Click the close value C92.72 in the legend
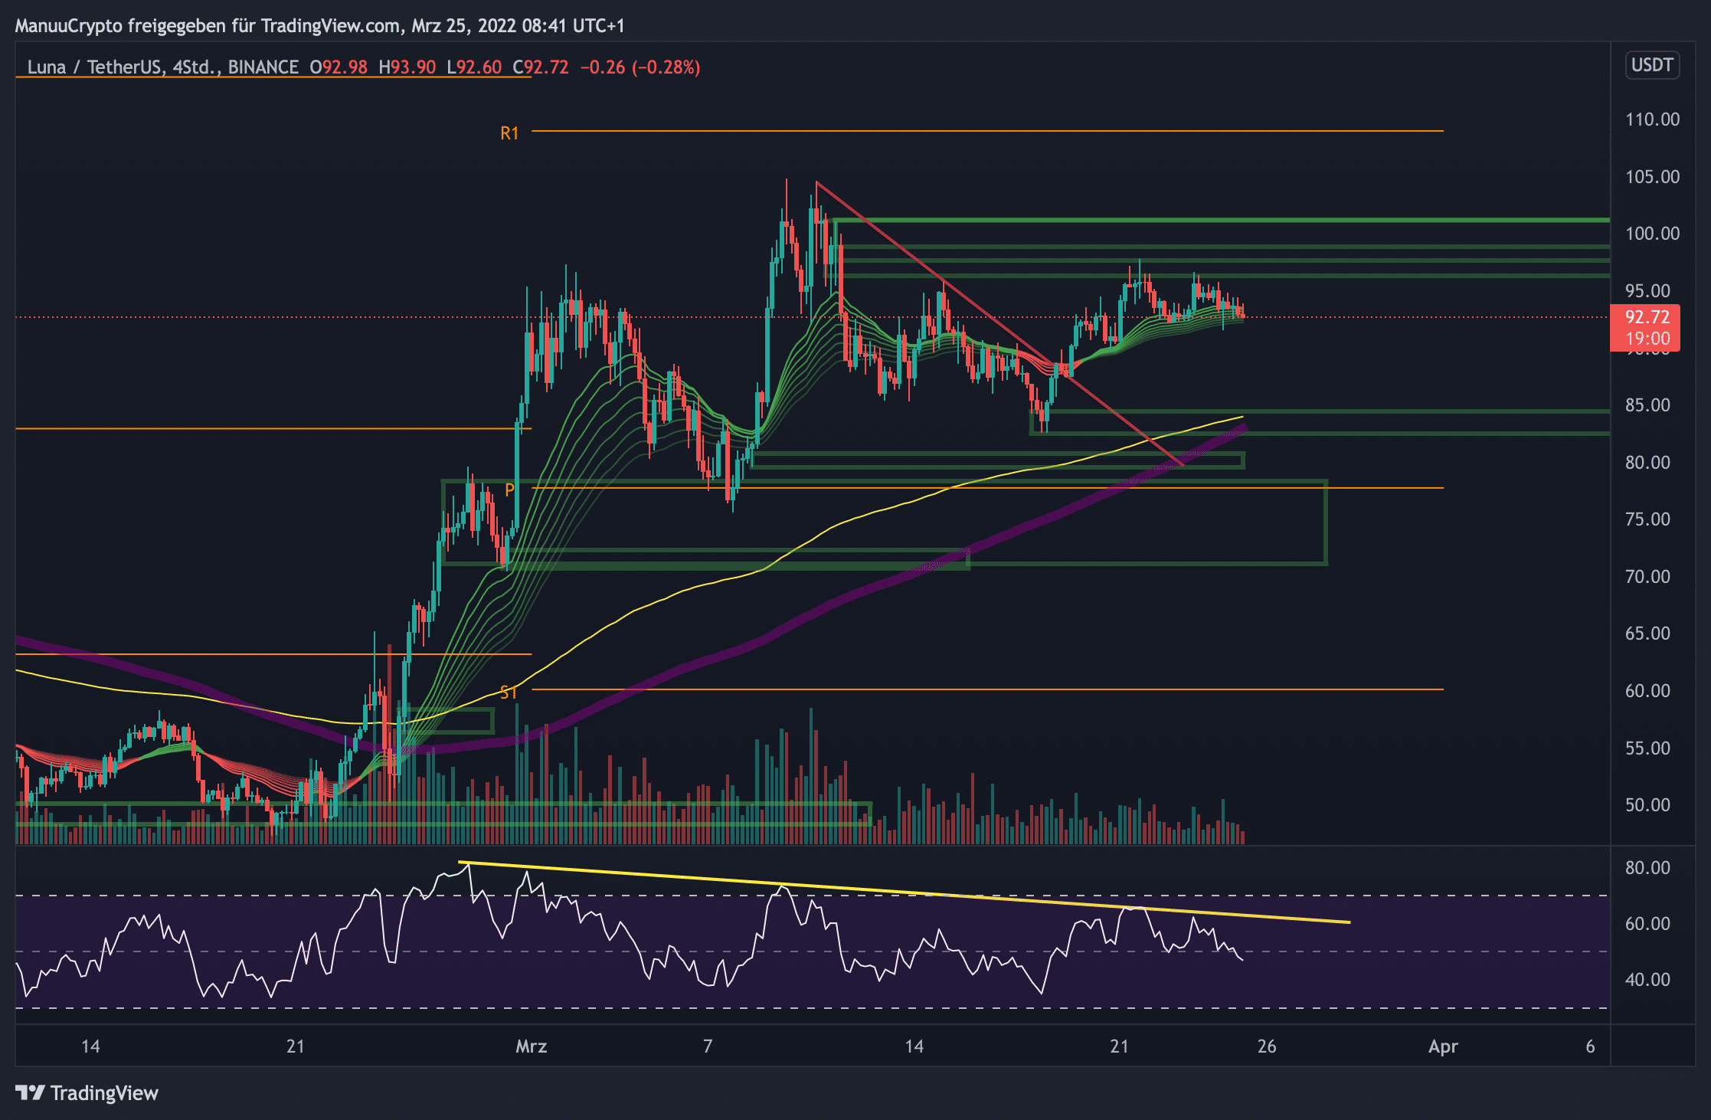Image resolution: width=1711 pixels, height=1120 pixels. (541, 67)
